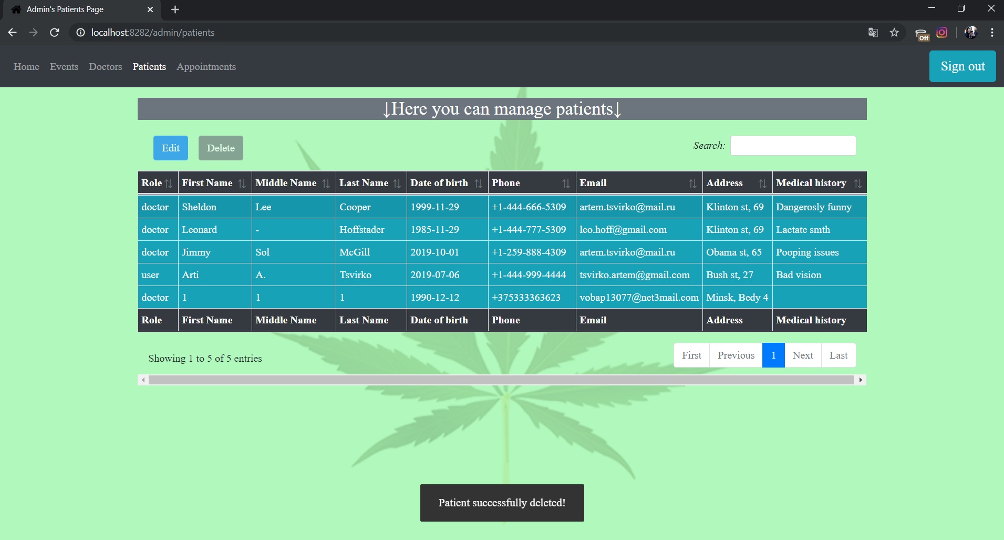1004x540 pixels.
Task: Click the browser address bar URL
Action: (153, 33)
